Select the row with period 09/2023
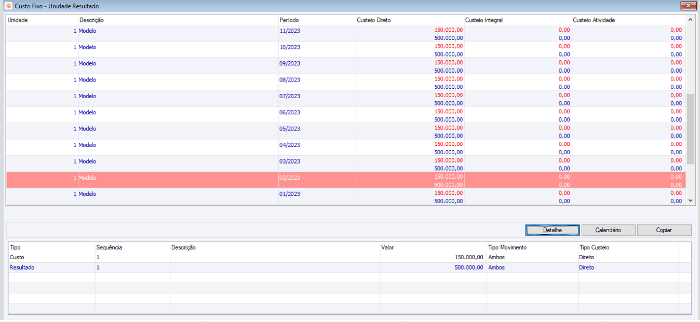The image size is (700, 322). [x=346, y=66]
